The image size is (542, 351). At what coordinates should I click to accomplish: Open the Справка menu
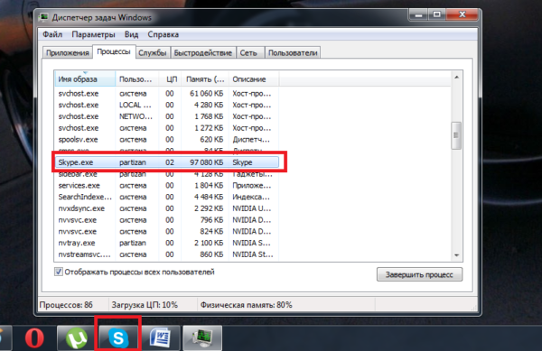164,34
